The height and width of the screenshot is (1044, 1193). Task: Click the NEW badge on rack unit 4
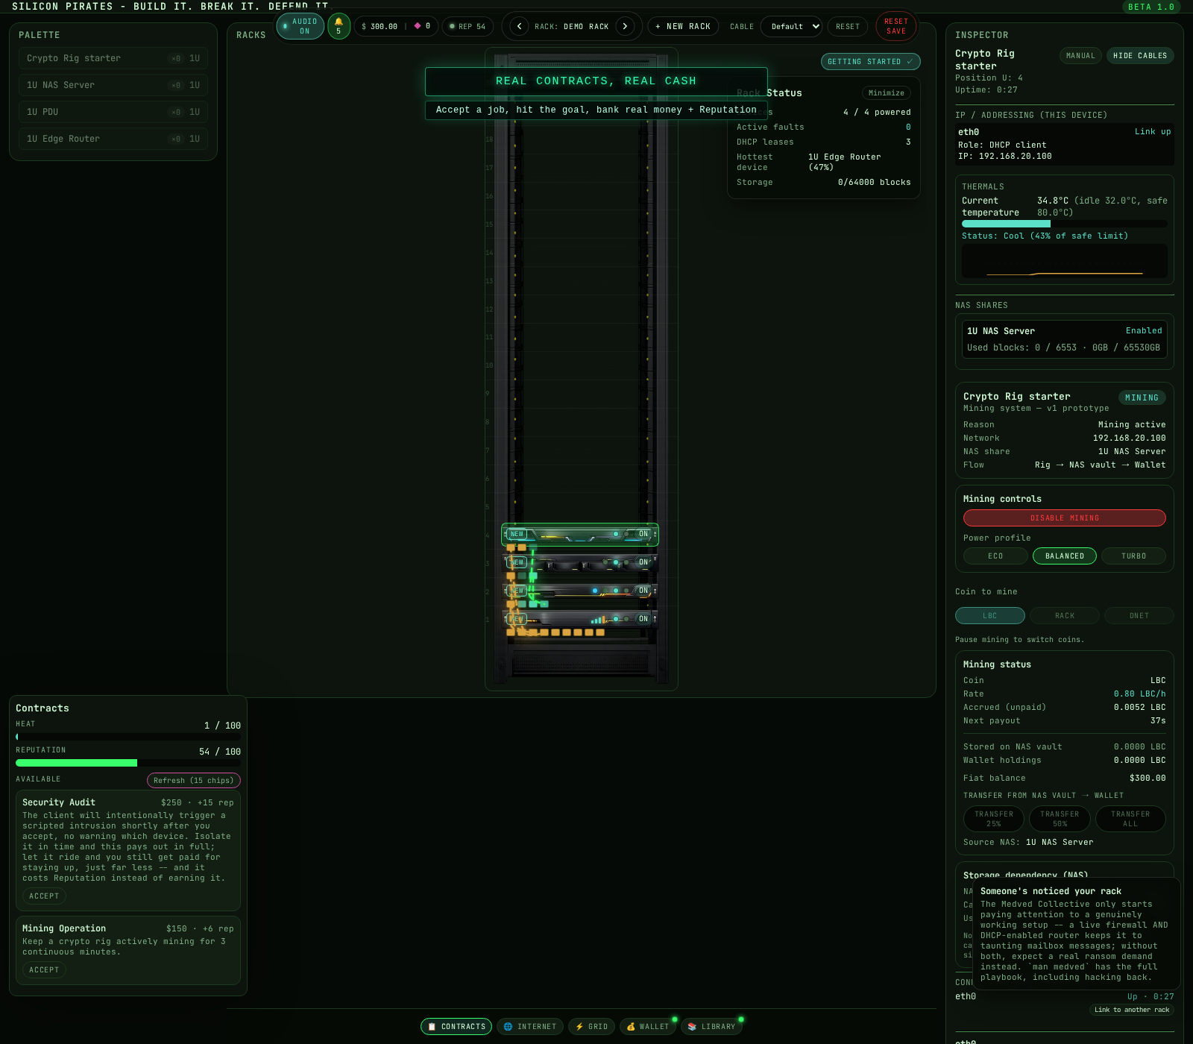point(517,534)
